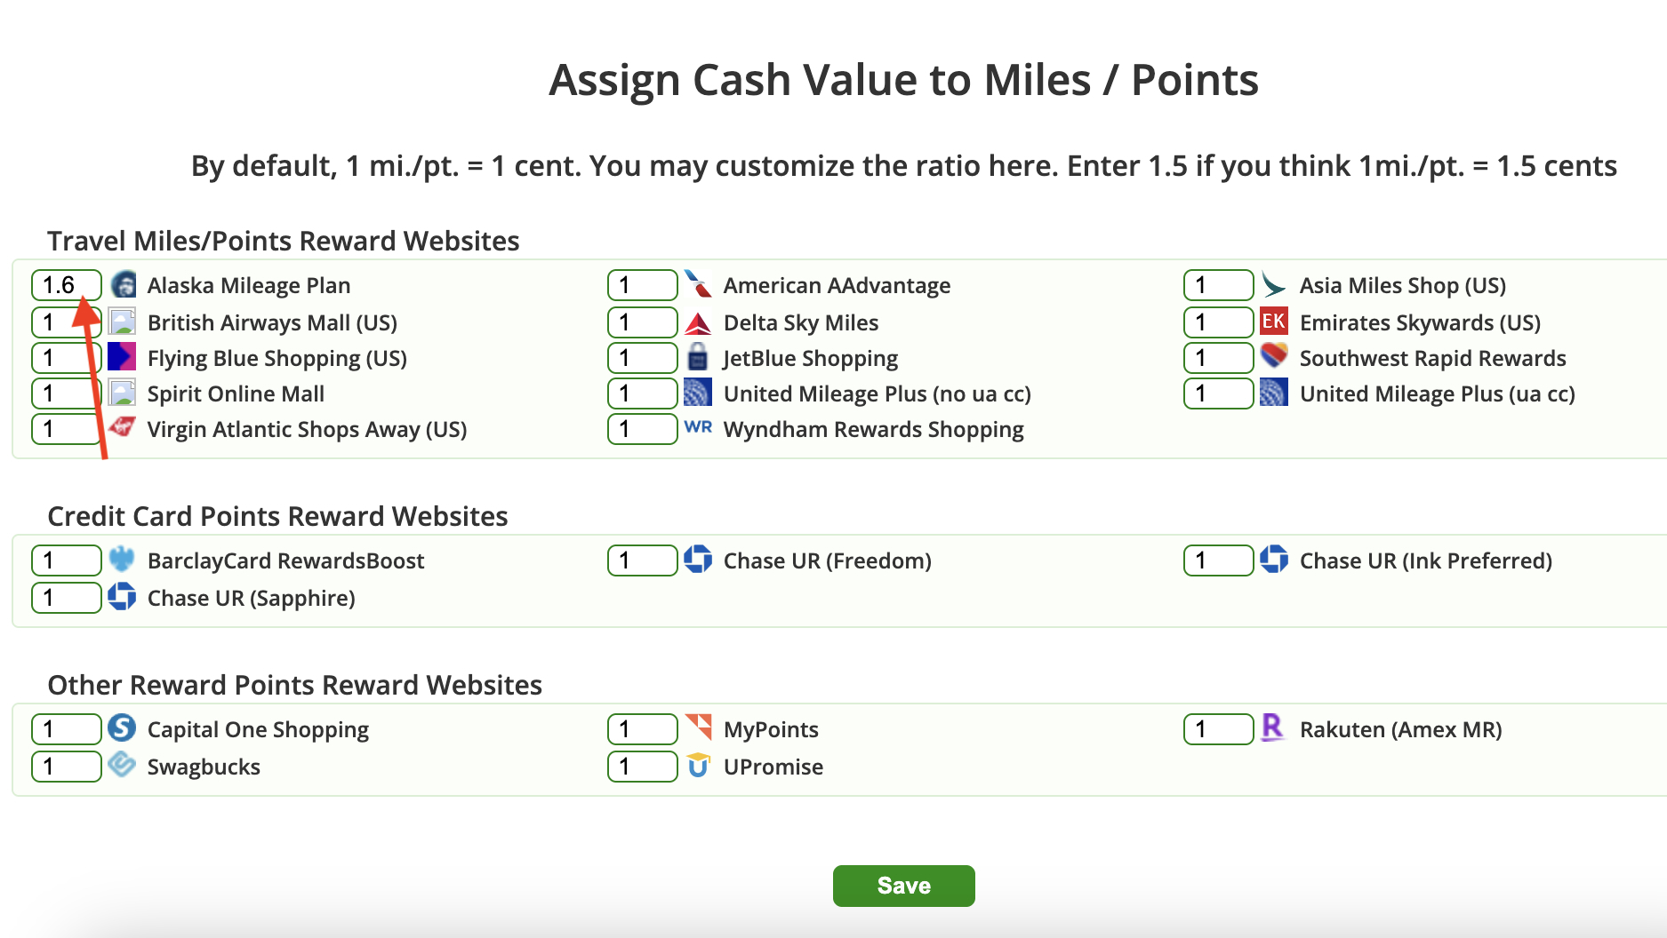Click the 'Assign Cash Value to Miles / Points' title
Viewport: 1667px width, 938px height.
pos(903,80)
